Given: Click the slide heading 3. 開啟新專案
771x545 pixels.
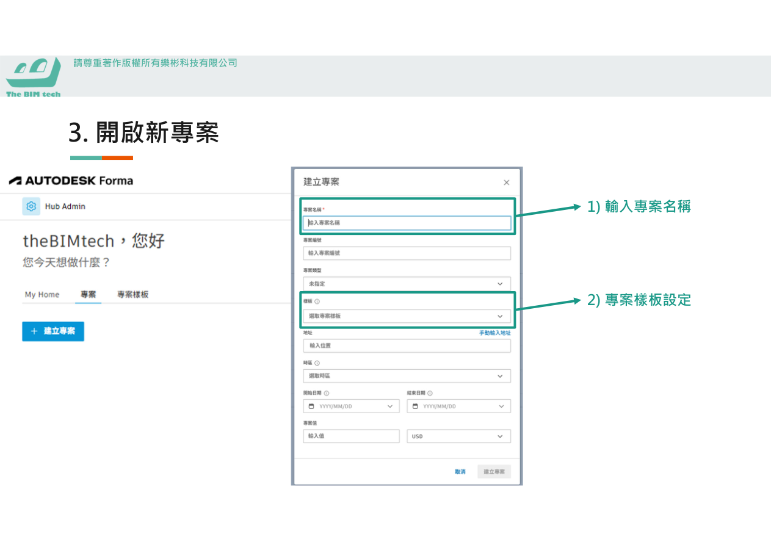Looking at the screenshot, I should 143,132.
